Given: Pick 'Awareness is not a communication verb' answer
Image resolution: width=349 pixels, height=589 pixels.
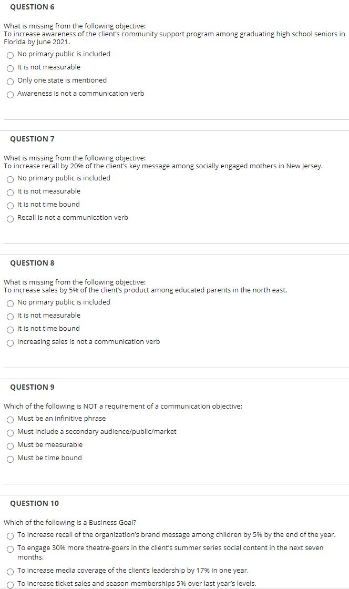Looking at the screenshot, I should (x=11, y=94).
